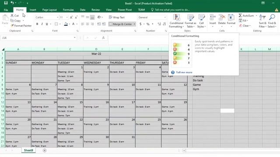
Task: Switch to the Page Layout tab
Action: (x=49, y=10)
